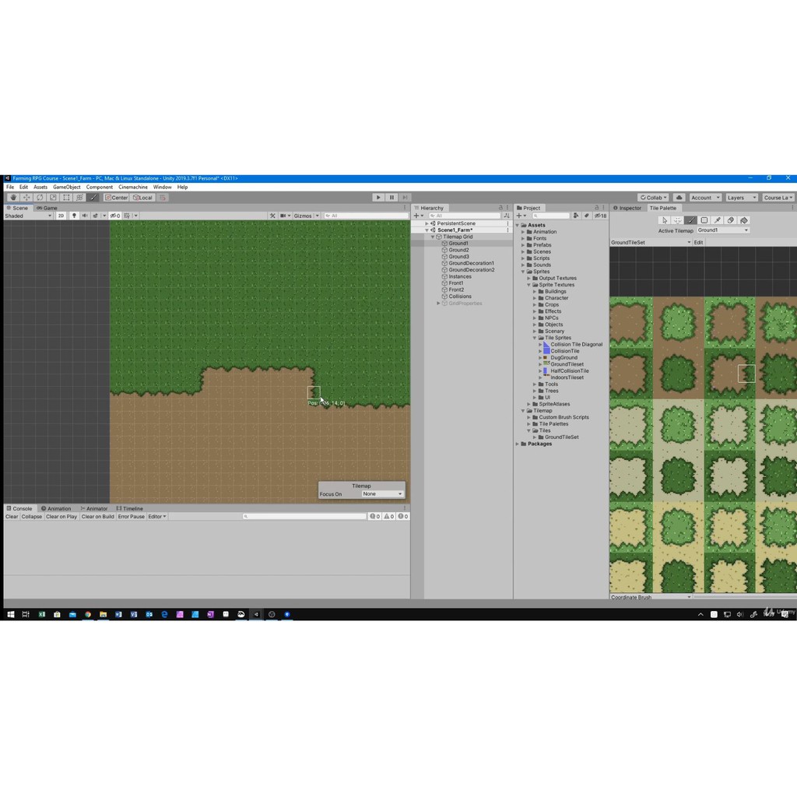Toggle the Local handle rotation button

click(143, 197)
